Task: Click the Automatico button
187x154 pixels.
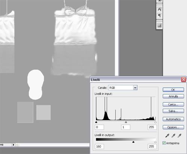Action: pos(173,119)
